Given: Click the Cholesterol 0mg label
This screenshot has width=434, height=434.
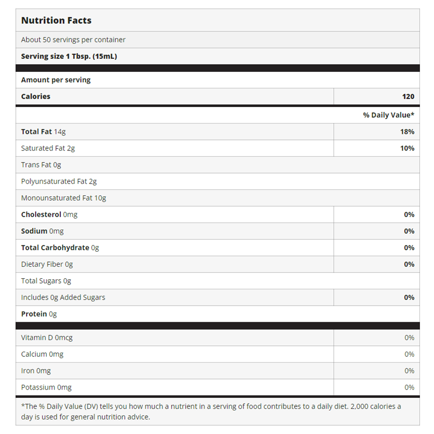Looking at the screenshot, I should 49,215.
